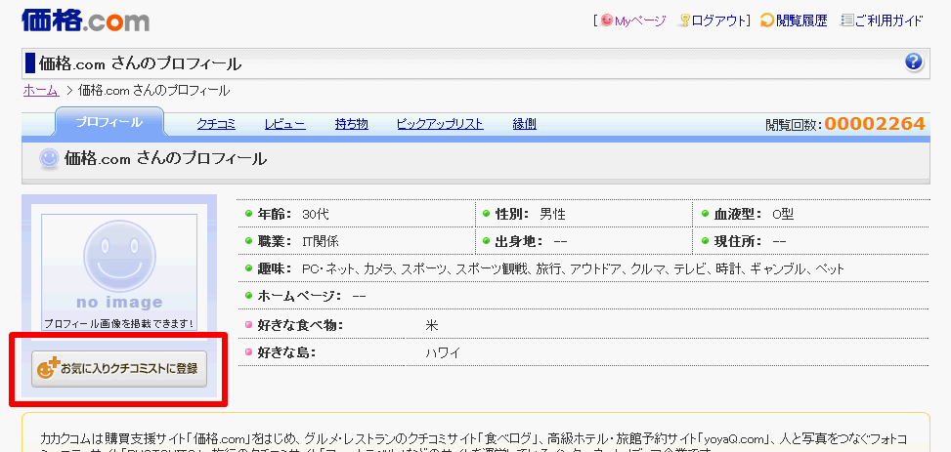
Task: Open Myページ link
Action: pyautogui.click(x=640, y=21)
